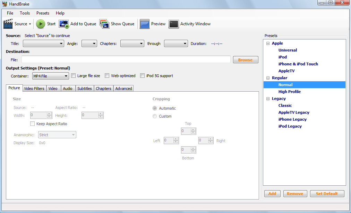The width and height of the screenshot is (351, 213).
Task: Select the iPhone Legacy preset
Action: pyautogui.click(x=292, y=119)
